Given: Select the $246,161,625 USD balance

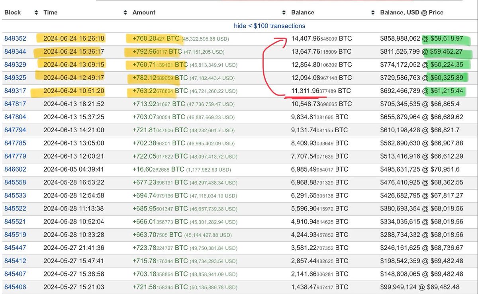Looking at the screenshot, I should [400, 248].
